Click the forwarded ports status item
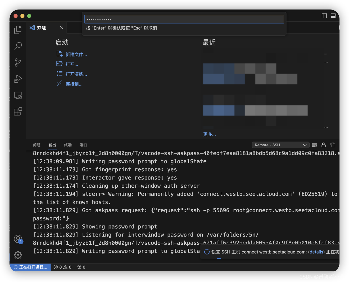This screenshot has width=349, height=282. (x=81, y=267)
